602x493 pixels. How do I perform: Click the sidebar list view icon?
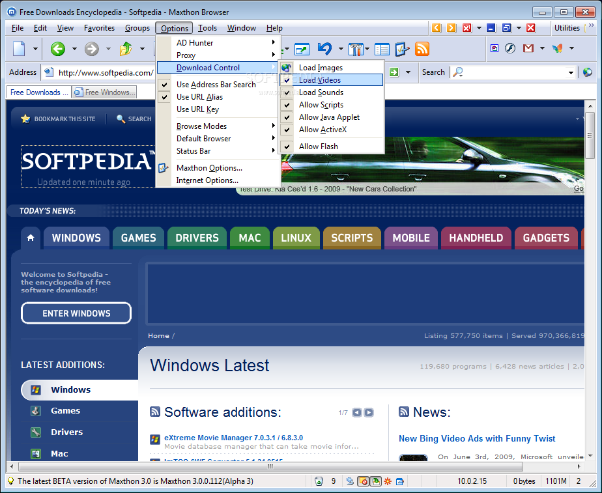(x=382, y=49)
